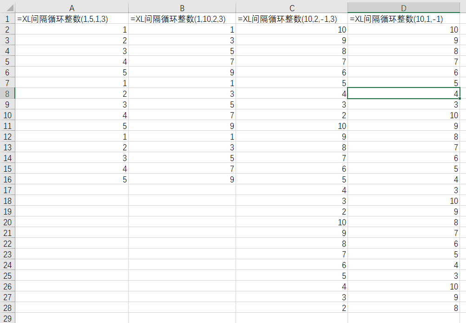Select cell B3 containing 3
Viewport: 466px width, 323px height.
182,40
